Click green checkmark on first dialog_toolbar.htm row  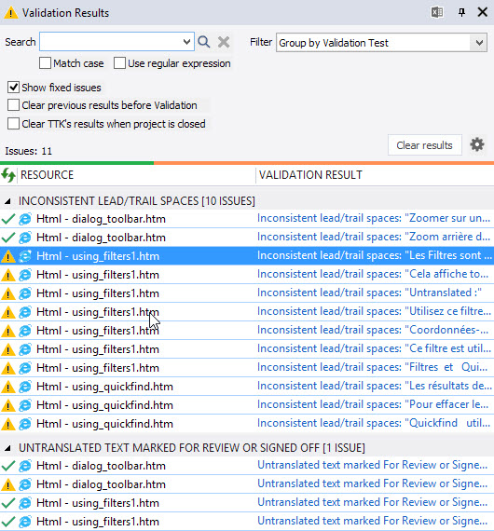coord(8,219)
